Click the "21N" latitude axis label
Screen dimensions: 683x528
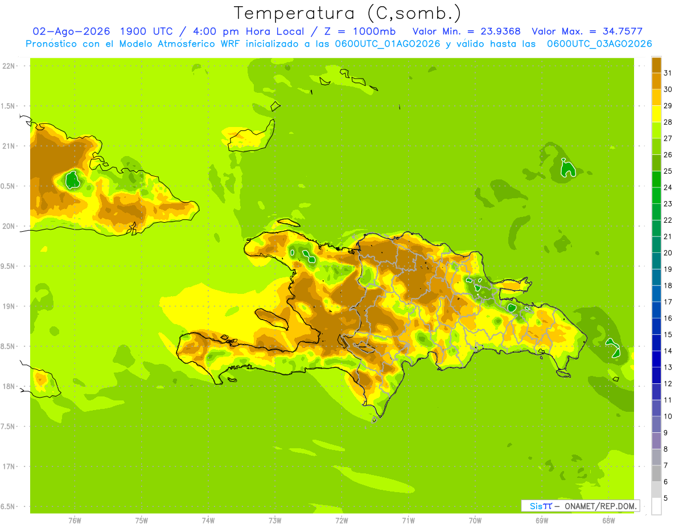coord(10,146)
